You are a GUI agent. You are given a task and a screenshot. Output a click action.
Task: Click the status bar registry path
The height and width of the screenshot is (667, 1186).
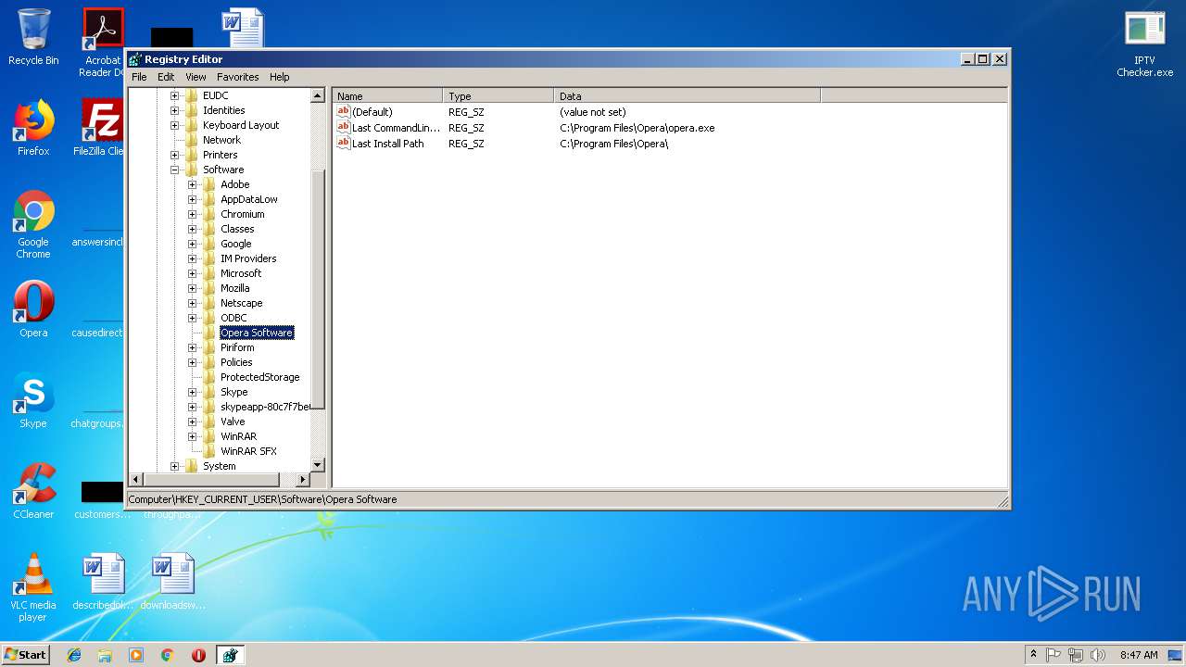pos(262,499)
